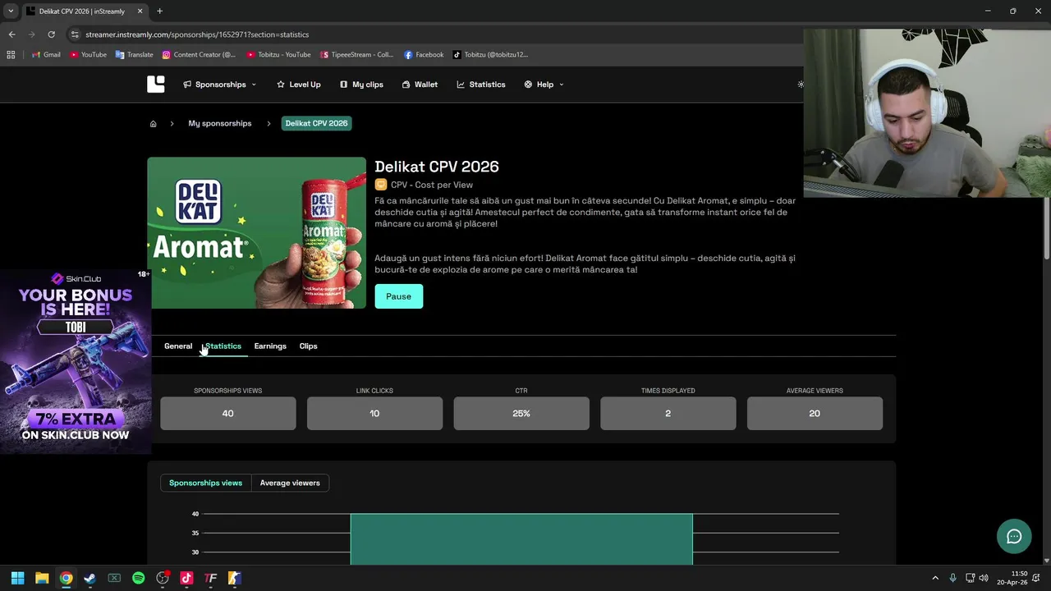Select the Statistics tab under the campaign

(x=223, y=346)
